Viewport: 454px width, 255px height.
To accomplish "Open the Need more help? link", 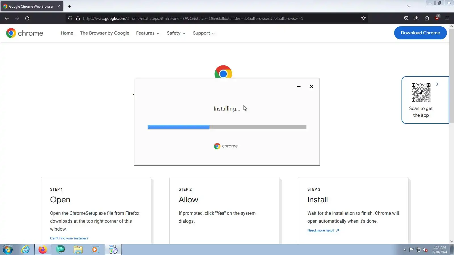I will [x=323, y=230].
